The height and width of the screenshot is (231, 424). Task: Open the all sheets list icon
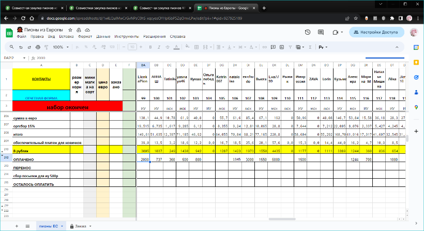point(27,226)
